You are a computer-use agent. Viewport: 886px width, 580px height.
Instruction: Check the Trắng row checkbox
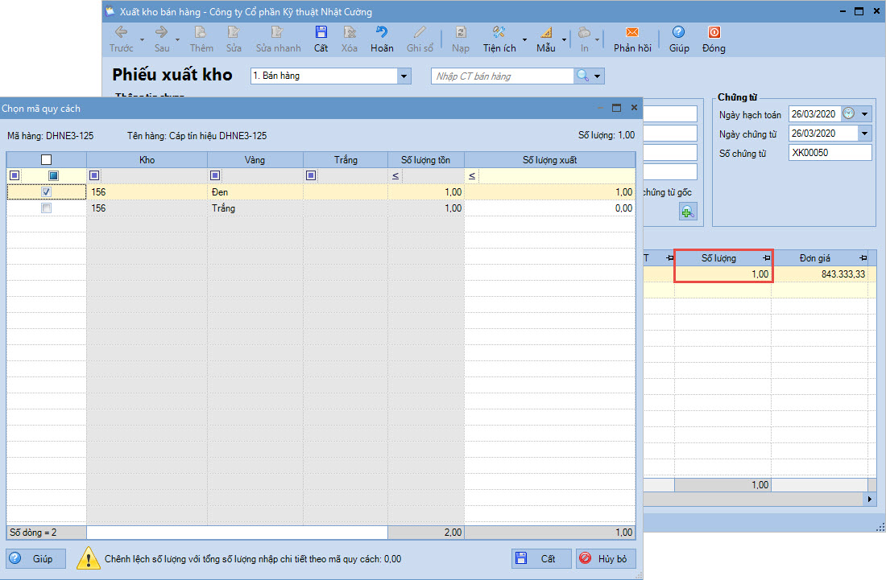pyautogui.click(x=47, y=208)
